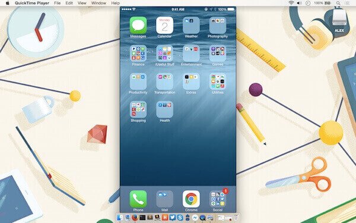Open the Health folder
356x223 pixels.
pos(164,109)
